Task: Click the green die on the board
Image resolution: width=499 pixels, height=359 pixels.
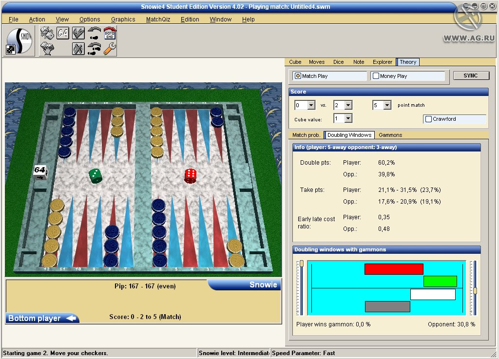Action: click(95, 176)
